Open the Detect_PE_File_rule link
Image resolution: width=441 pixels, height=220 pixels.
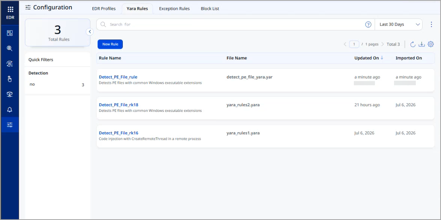[x=118, y=77]
